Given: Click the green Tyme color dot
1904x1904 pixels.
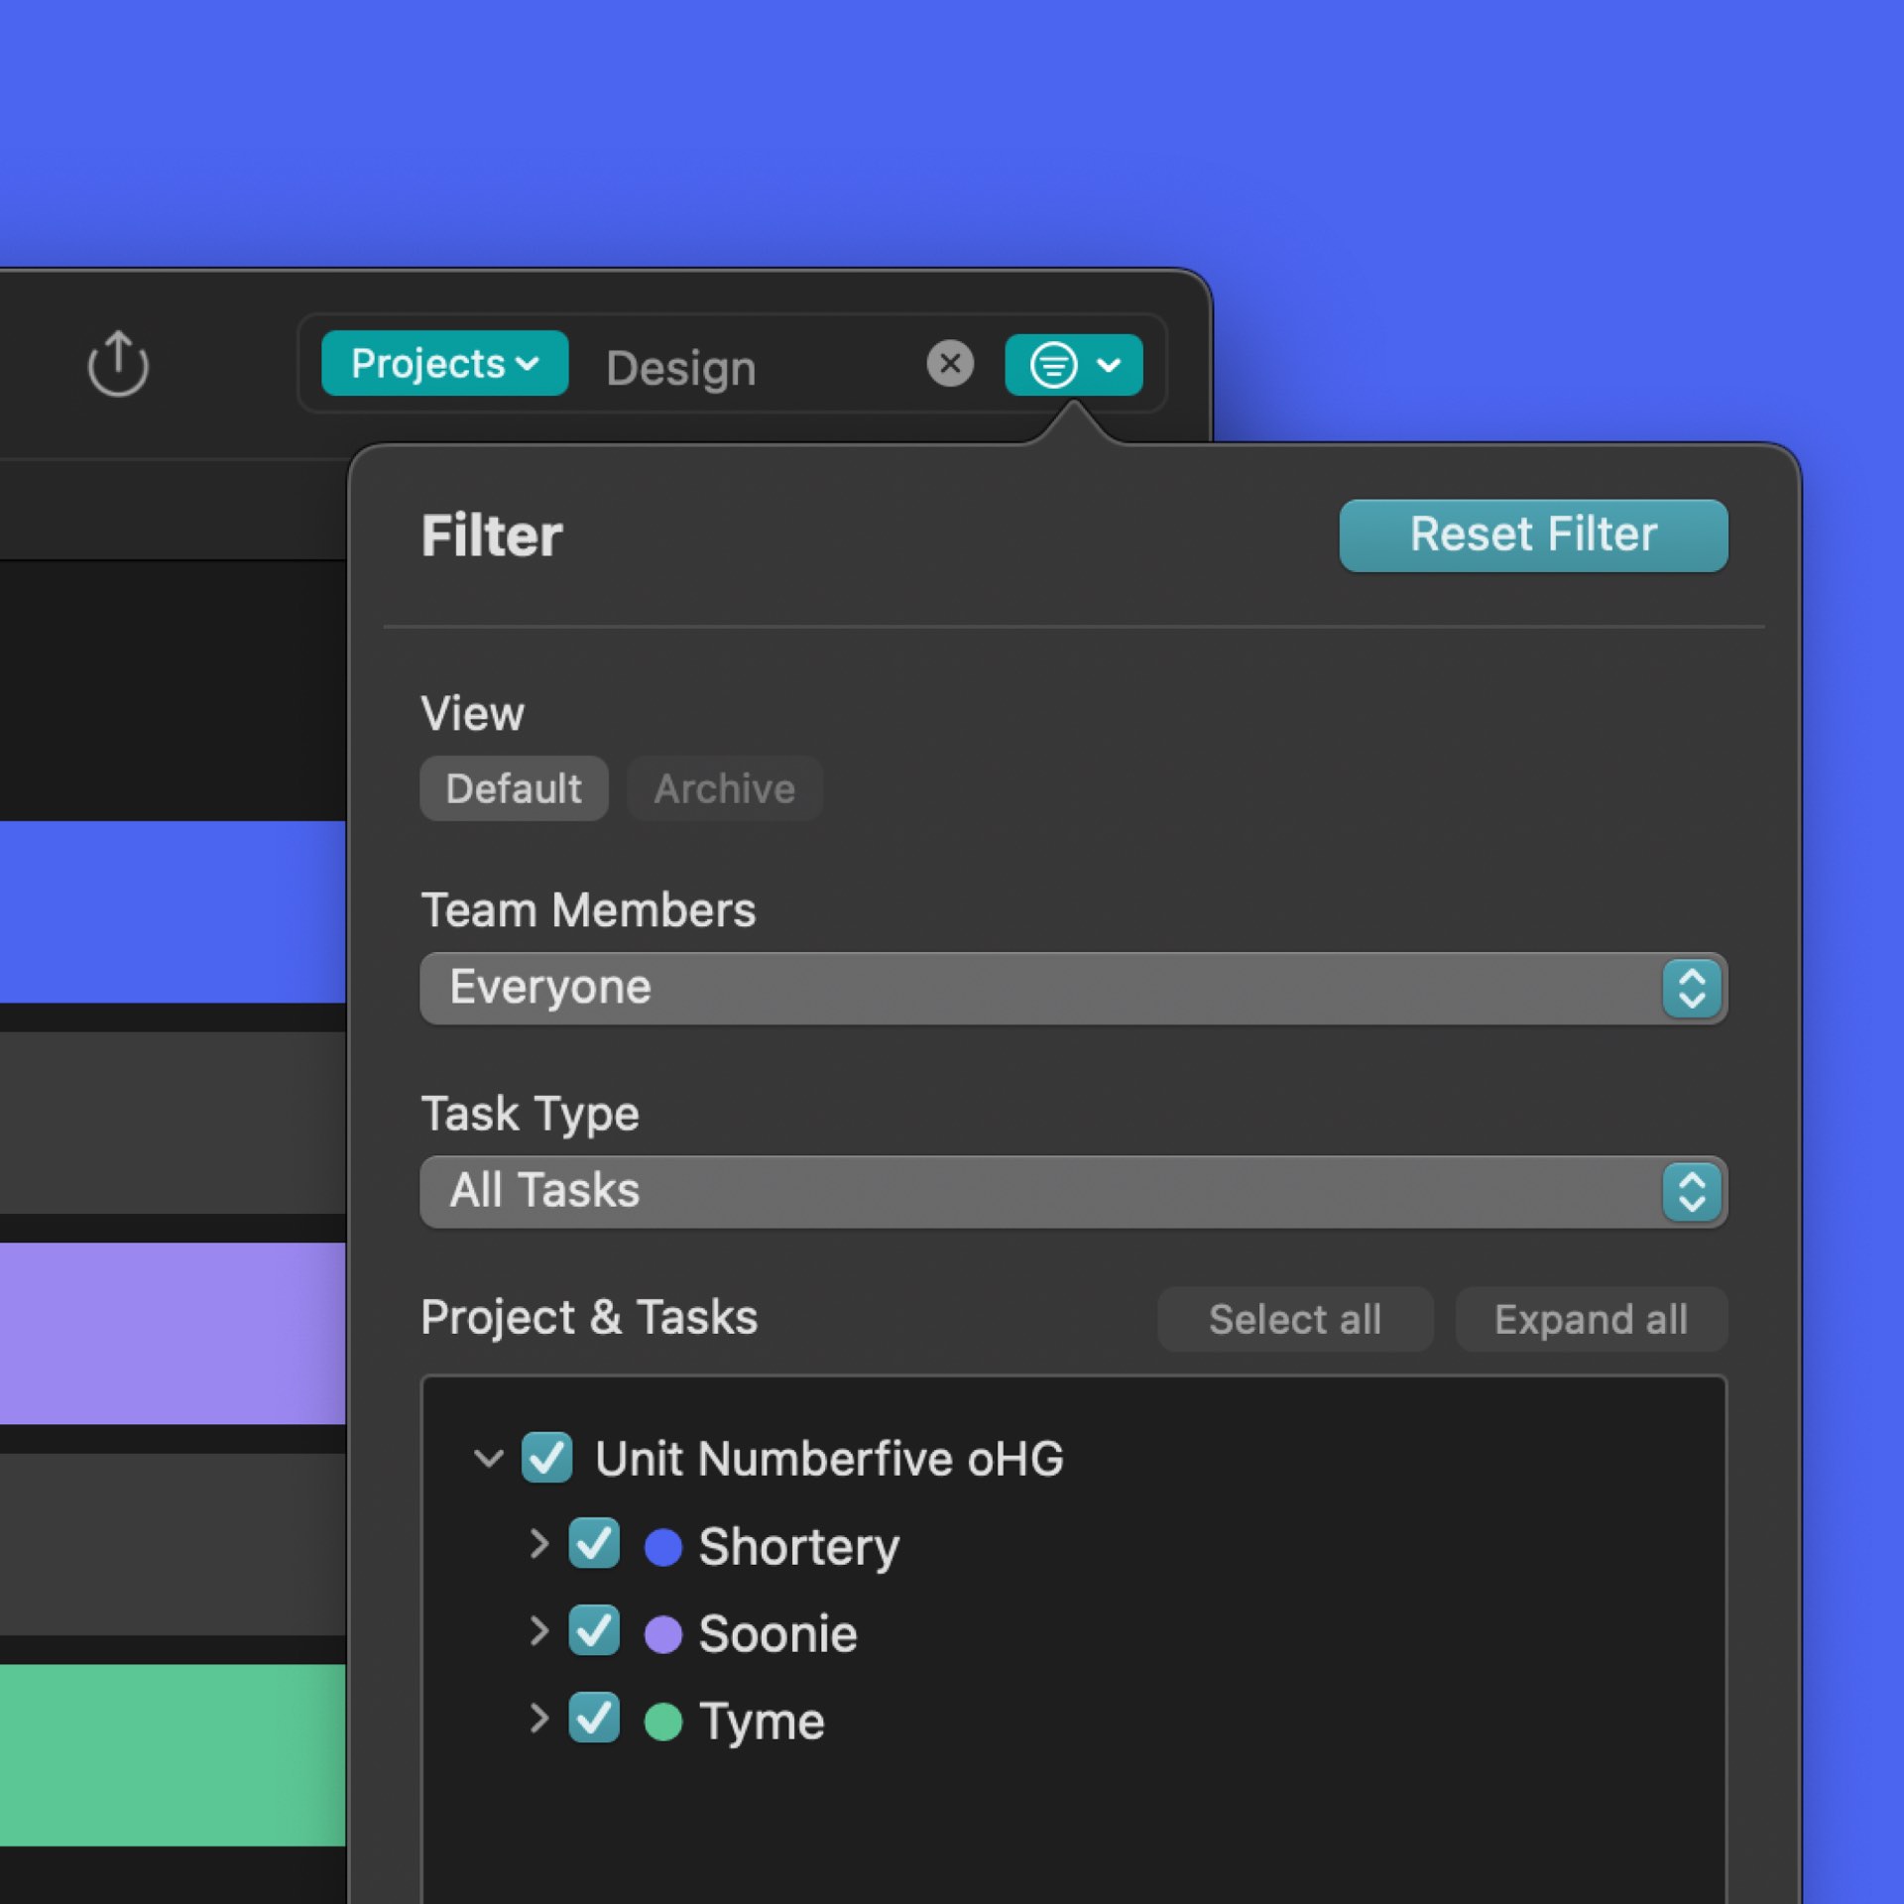Looking at the screenshot, I should (662, 1722).
